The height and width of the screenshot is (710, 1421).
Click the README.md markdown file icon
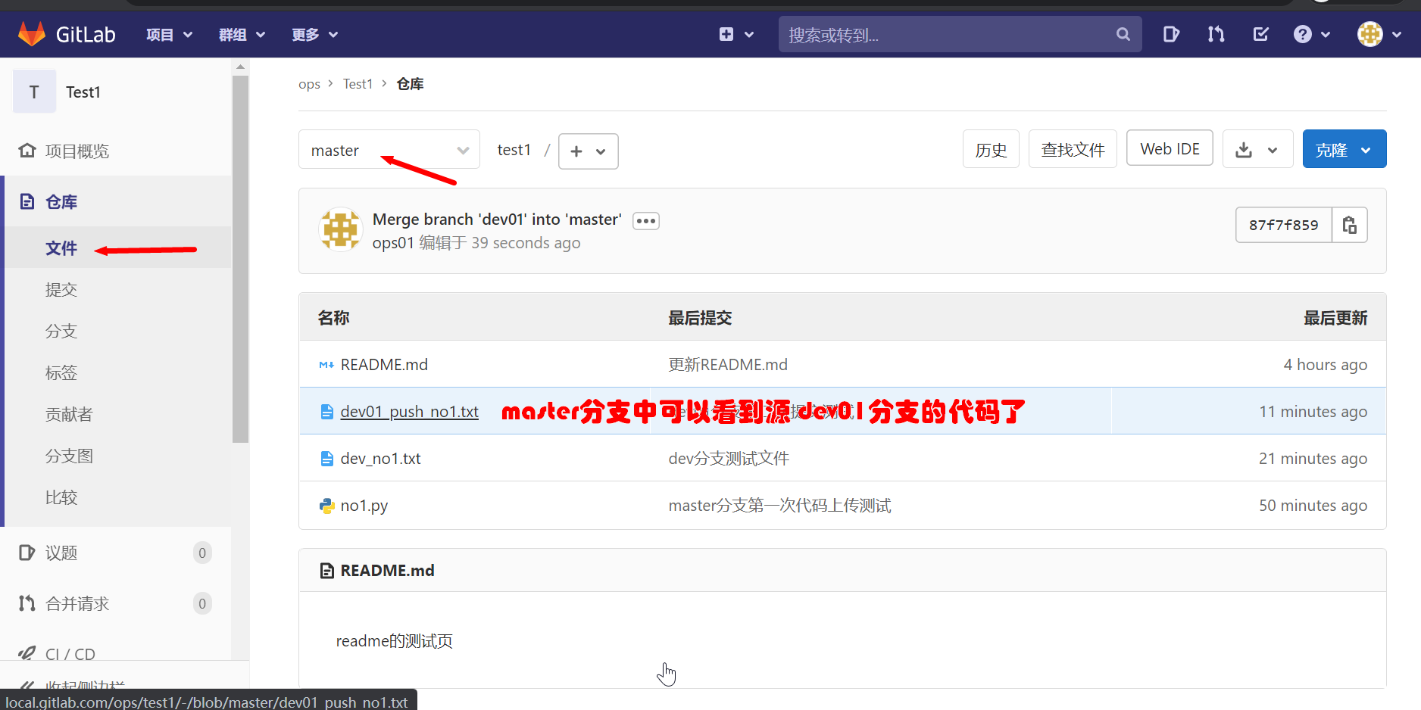tap(326, 365)
